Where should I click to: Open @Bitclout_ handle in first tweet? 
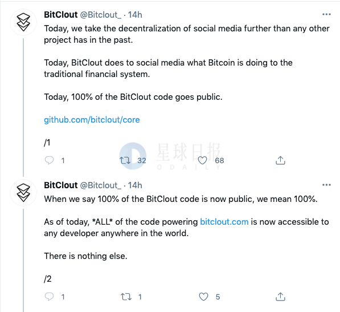pyautogui.click(x=101, y=15)
